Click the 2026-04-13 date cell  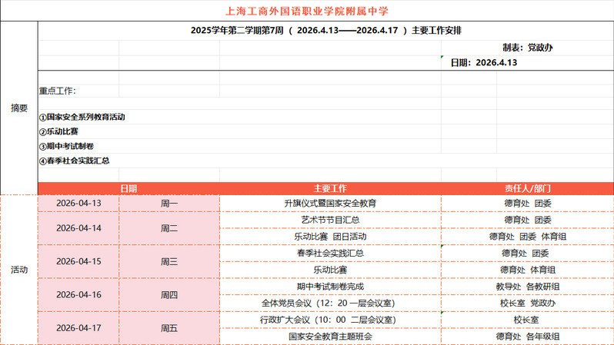point(78,204)
